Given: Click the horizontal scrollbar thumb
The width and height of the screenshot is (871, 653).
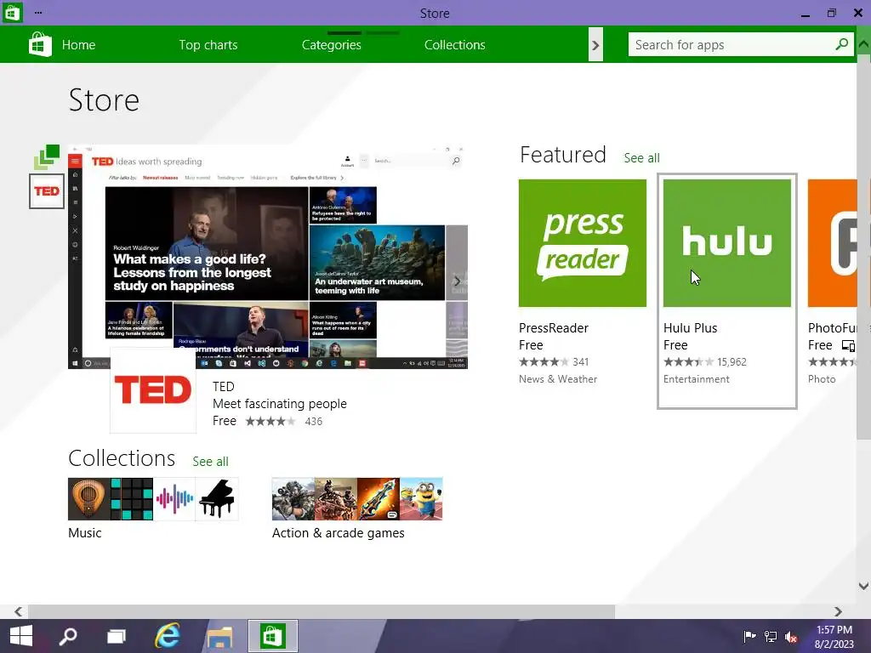Looking at the screenshot, I should (321, 611).
